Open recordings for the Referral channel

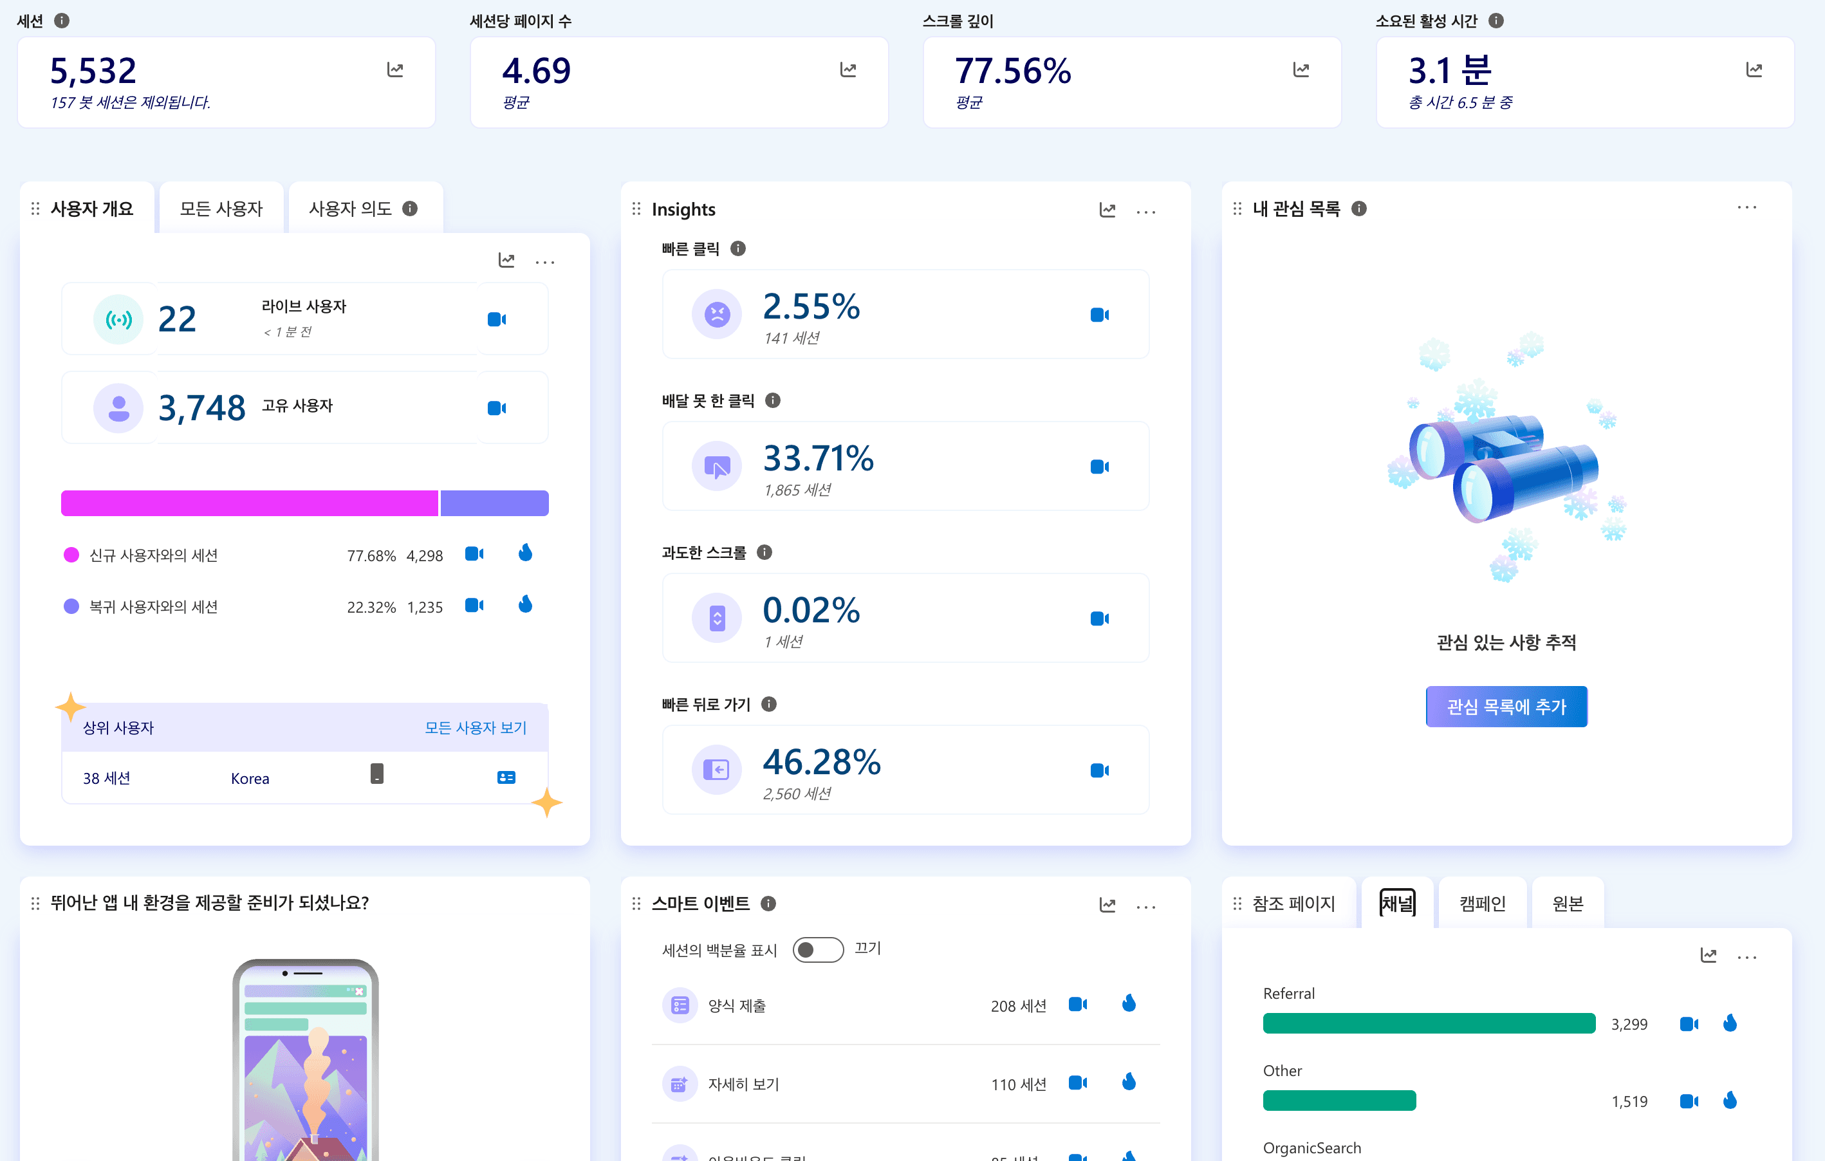click(x=1689, y=1023)
